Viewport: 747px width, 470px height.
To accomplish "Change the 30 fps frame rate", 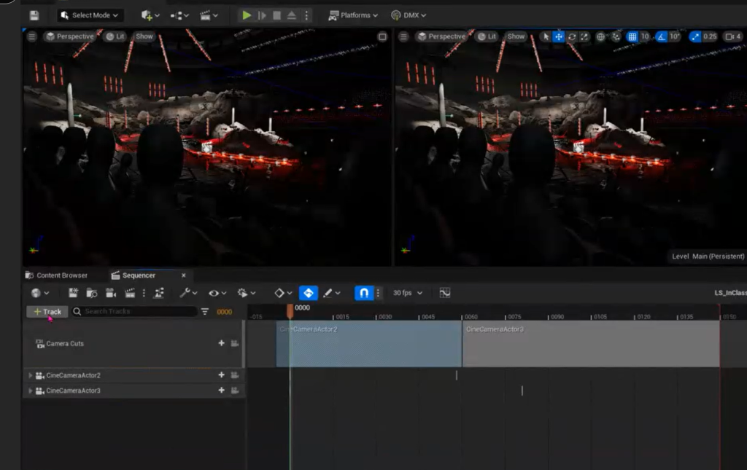I will click(407, 293).
